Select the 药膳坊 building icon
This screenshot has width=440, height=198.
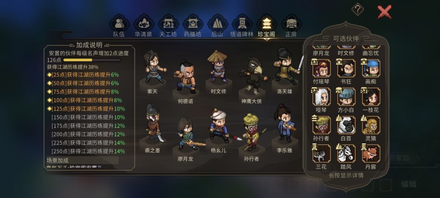193,24
